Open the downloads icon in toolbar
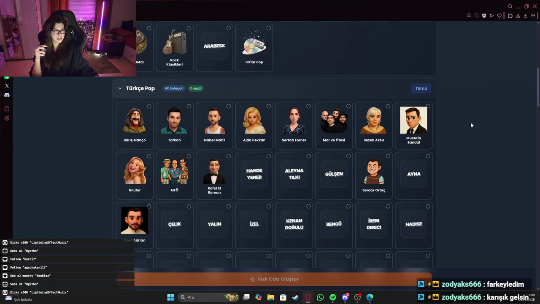The image size is (540, 304). point(525,16)
